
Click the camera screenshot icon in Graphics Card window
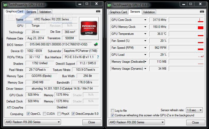coord(98,11)
